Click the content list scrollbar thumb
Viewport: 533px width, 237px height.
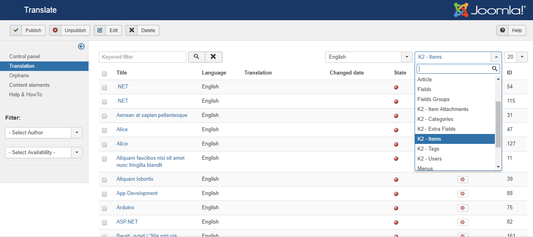pos(498,124)
